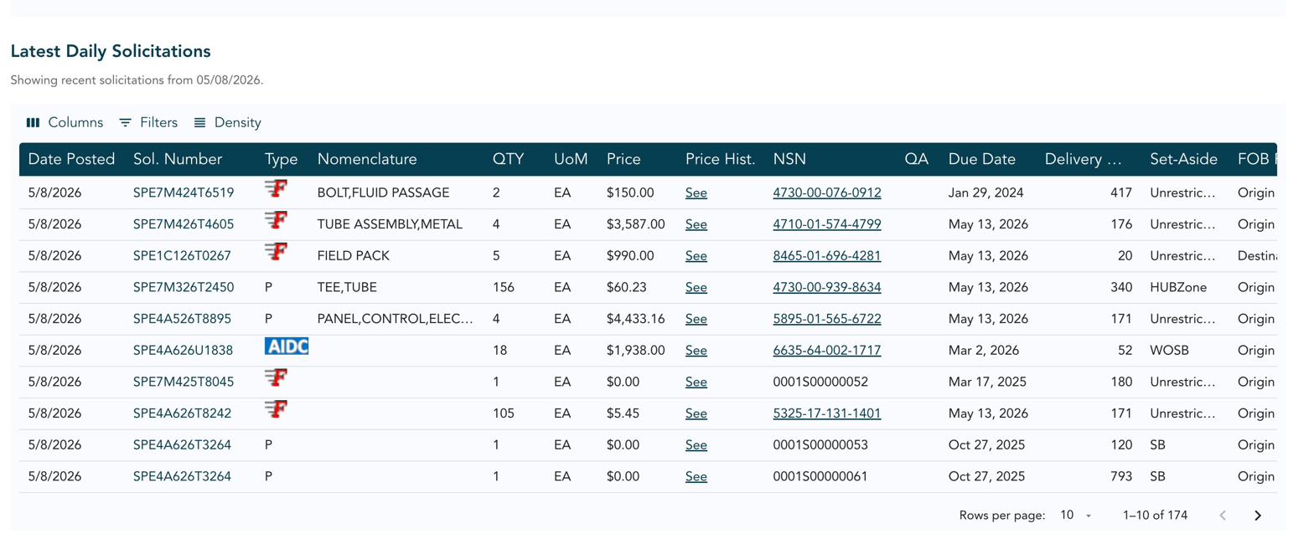This screenshot has height=539, width=1314.
Task: Open solicitation SPE7M426T4605
Action: (184, 224)
